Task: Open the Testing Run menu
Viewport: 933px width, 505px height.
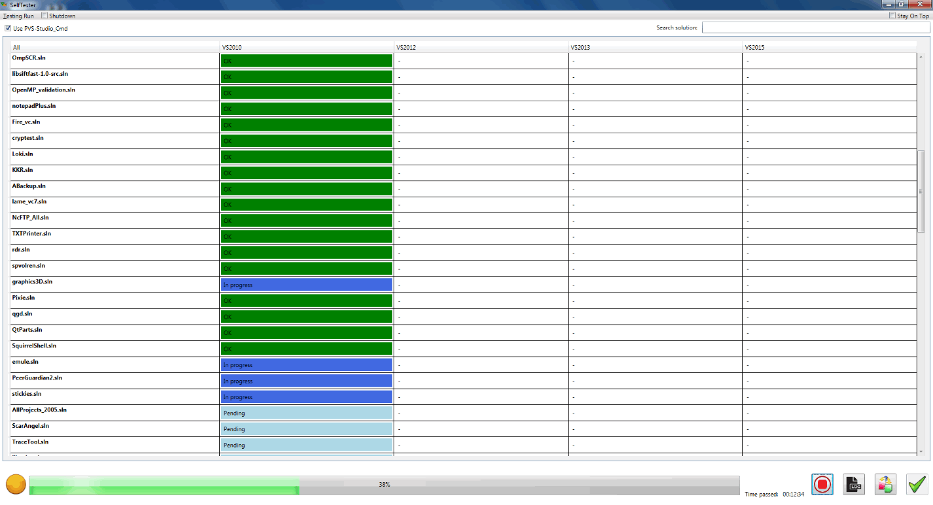Action: point(18,16)
